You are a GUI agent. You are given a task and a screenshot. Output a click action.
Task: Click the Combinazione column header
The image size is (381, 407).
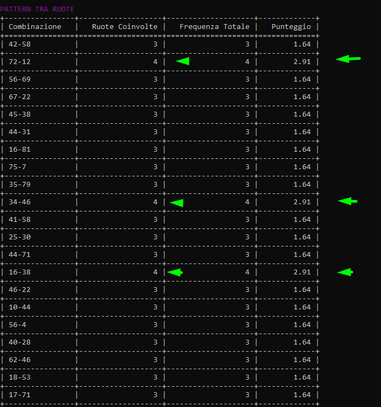click(35, 27)
